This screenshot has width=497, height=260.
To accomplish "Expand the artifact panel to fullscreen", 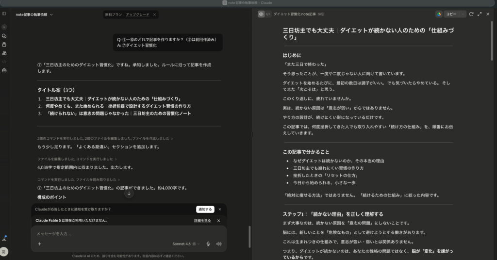I will 479,14.
